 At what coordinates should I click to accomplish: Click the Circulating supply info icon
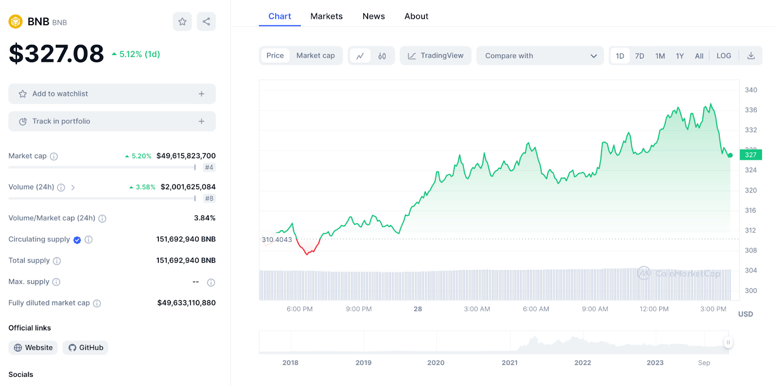[x=89, y=239]
